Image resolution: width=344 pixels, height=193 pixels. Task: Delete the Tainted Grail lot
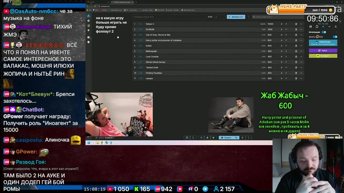[x=296, y=68]
